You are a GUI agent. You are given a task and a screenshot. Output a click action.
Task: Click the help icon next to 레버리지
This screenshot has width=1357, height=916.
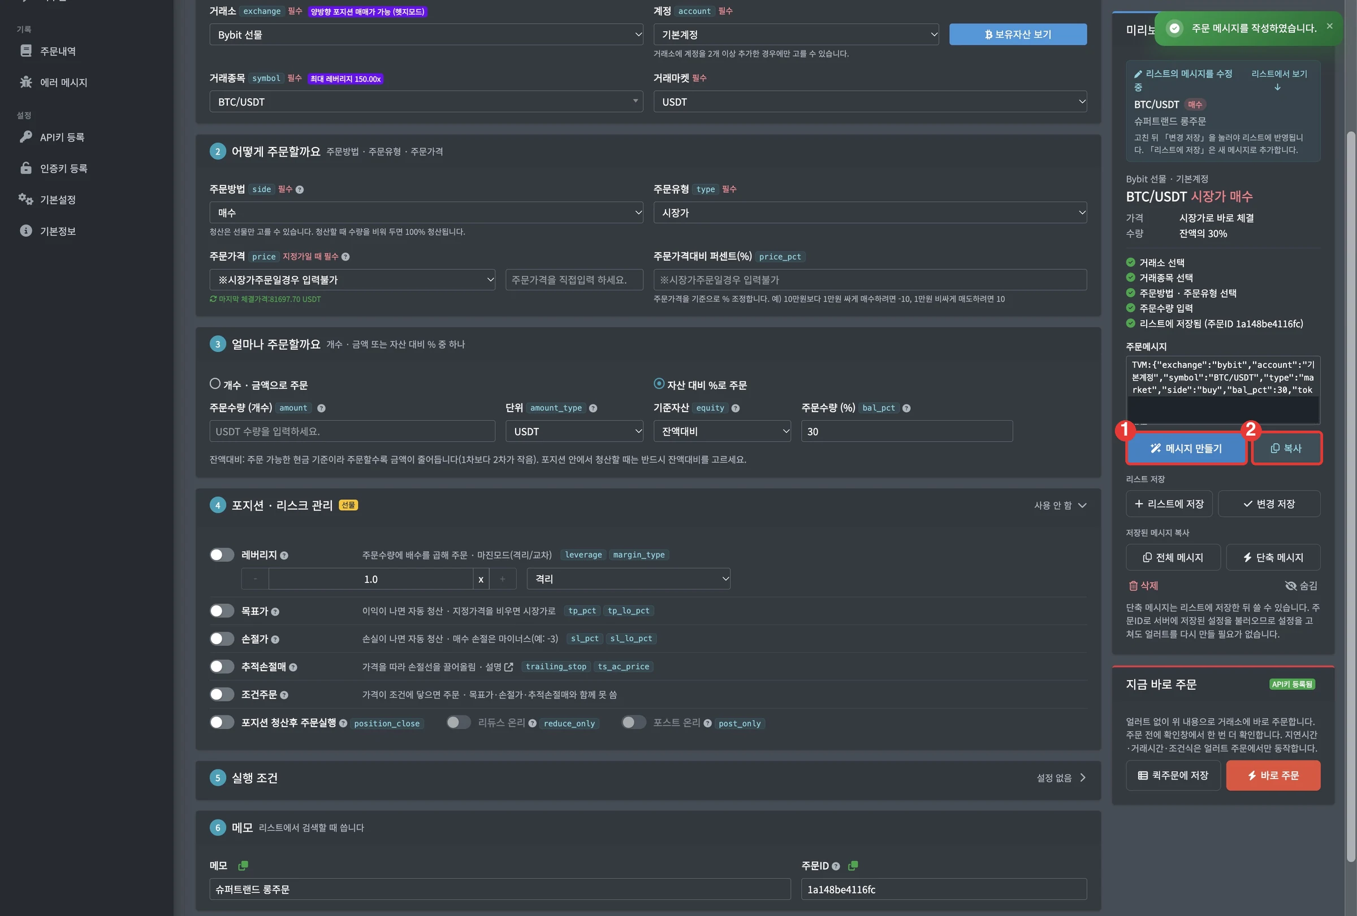click(284, 555)
